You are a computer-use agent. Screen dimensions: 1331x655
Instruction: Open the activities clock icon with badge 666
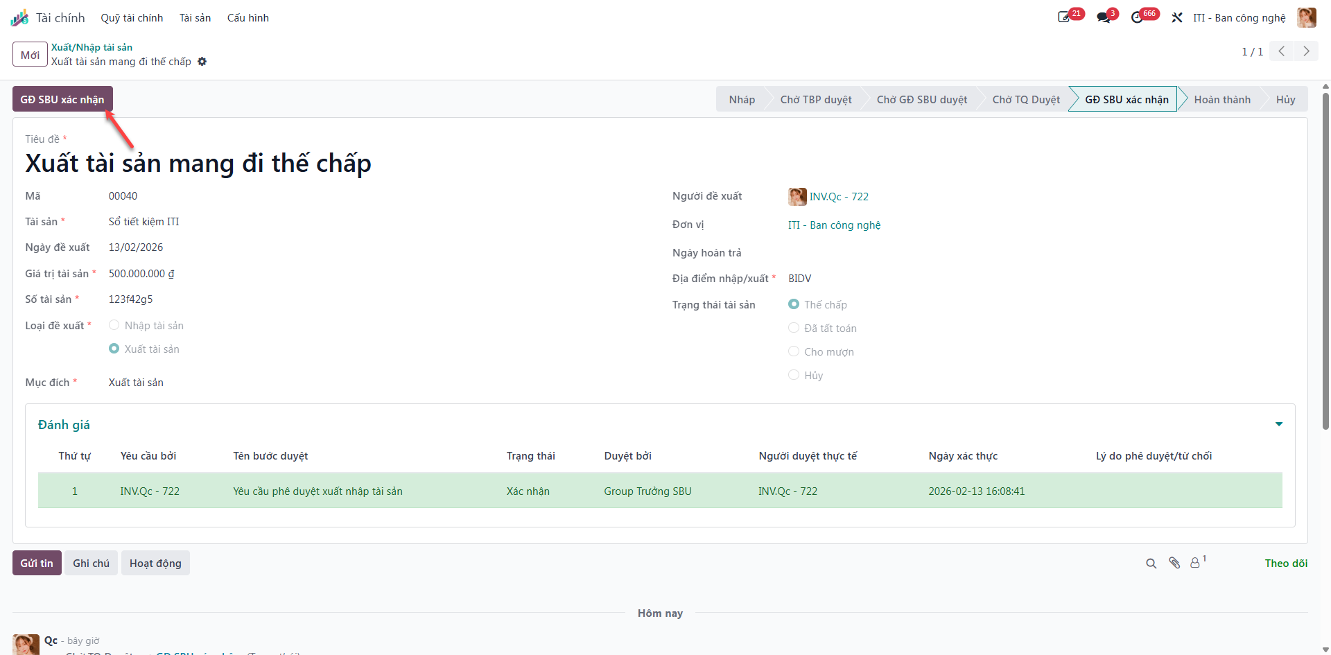click(x=1138, y=17)
